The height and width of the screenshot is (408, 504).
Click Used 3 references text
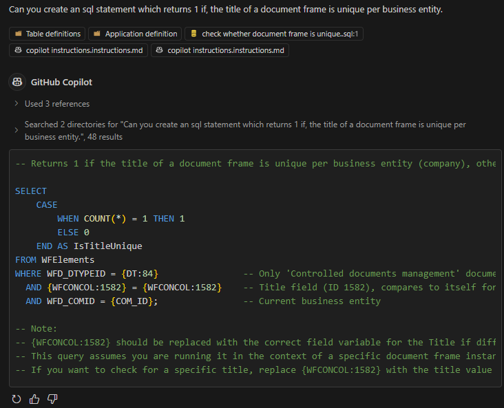(x=57, y=104)
